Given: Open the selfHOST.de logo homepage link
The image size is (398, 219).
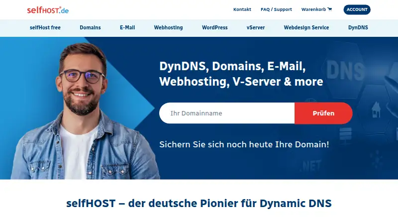Looking at the screenshot, I should 48,10.
